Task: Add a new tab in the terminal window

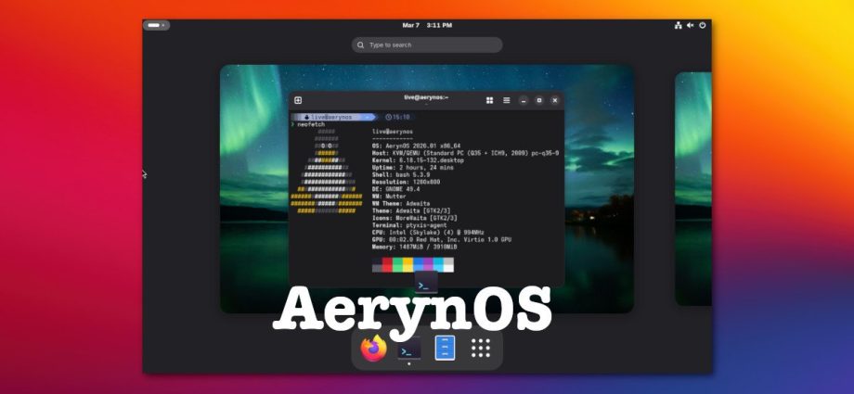Action: 298,100
